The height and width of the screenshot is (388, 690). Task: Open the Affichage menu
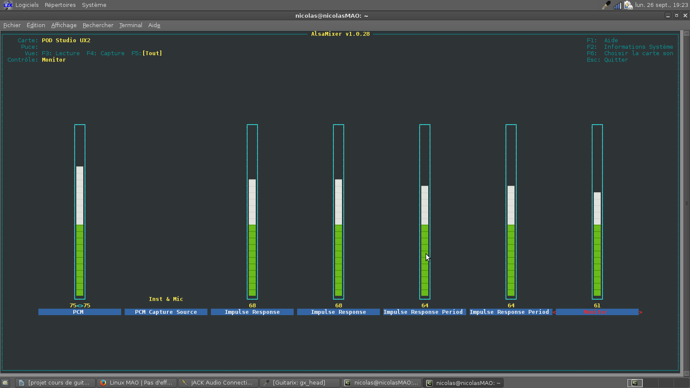pos(64,25)
